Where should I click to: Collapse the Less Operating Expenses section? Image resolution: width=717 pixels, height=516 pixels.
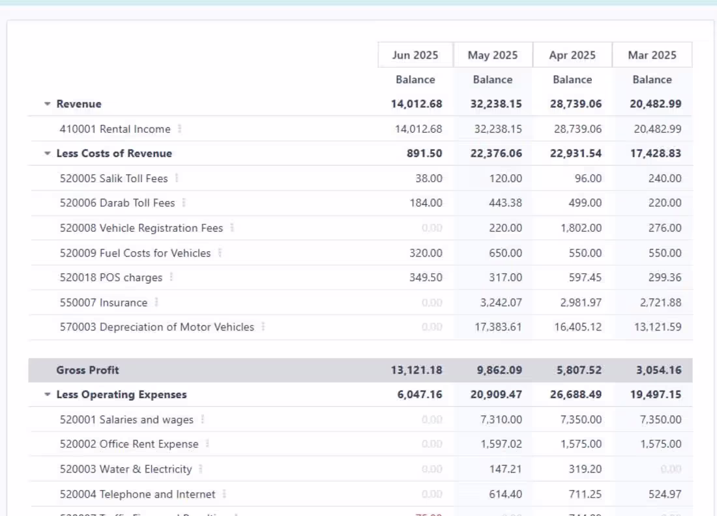point(46,394)
